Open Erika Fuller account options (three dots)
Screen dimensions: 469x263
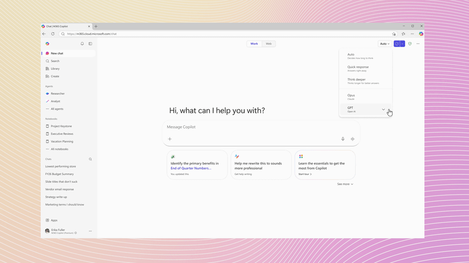(x=90, y=231)
